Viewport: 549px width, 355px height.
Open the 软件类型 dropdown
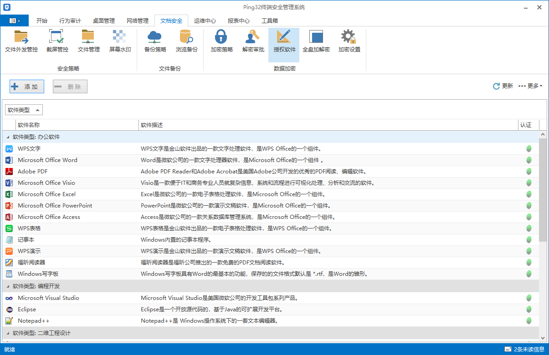[x=24, y=109]
